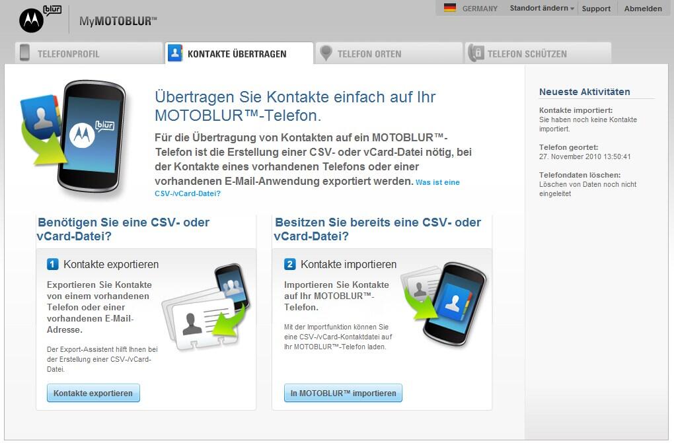
Task: Expand the Standort ändern dropdown
Action: [542, 8]
